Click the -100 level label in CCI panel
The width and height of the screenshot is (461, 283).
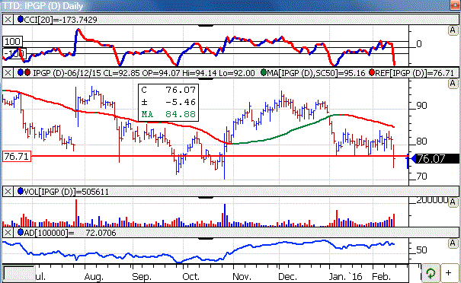pos(14,54)
